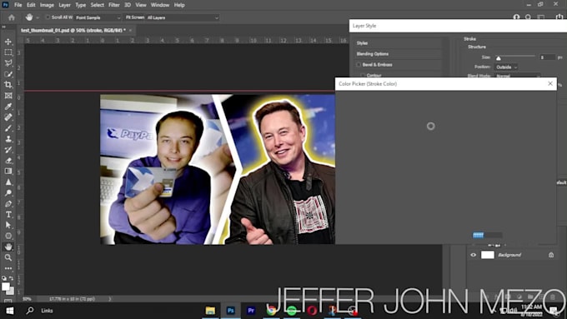Click the Fit Screen button
This screenshot has height=319, width=567.
135,17
